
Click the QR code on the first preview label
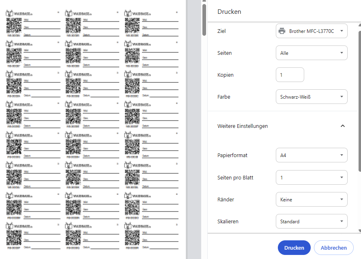tap(14, 26)
